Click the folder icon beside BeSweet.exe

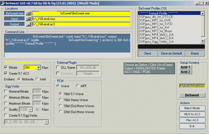28,14
